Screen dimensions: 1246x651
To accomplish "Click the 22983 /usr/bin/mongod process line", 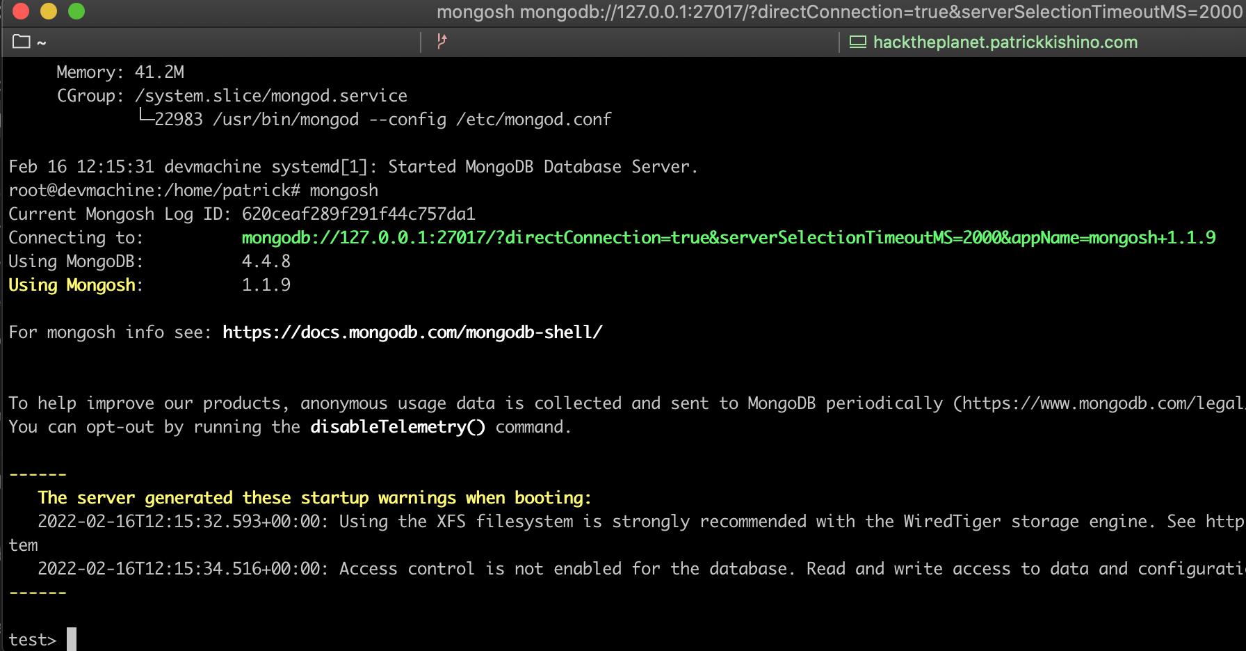I will [375, 119].
